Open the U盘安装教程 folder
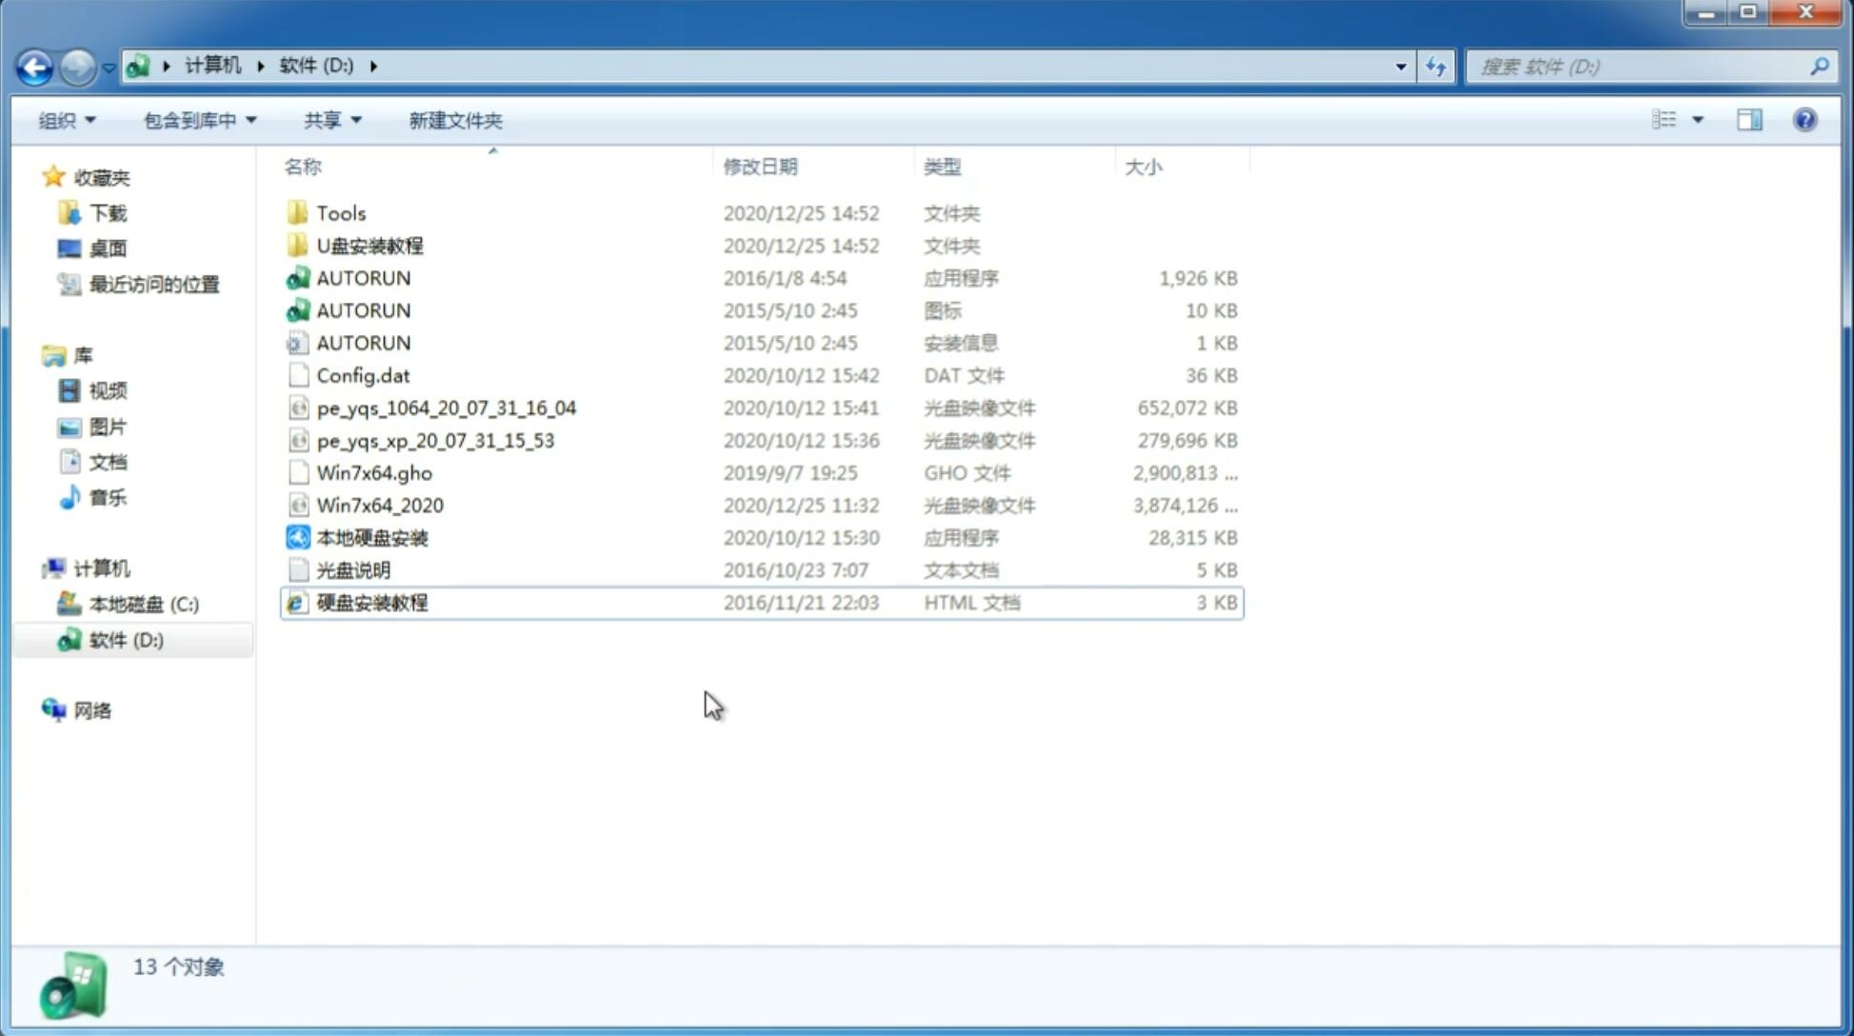Image resolution: width=1854 pixels, height=1036 pixels. (x=368, y=245)
